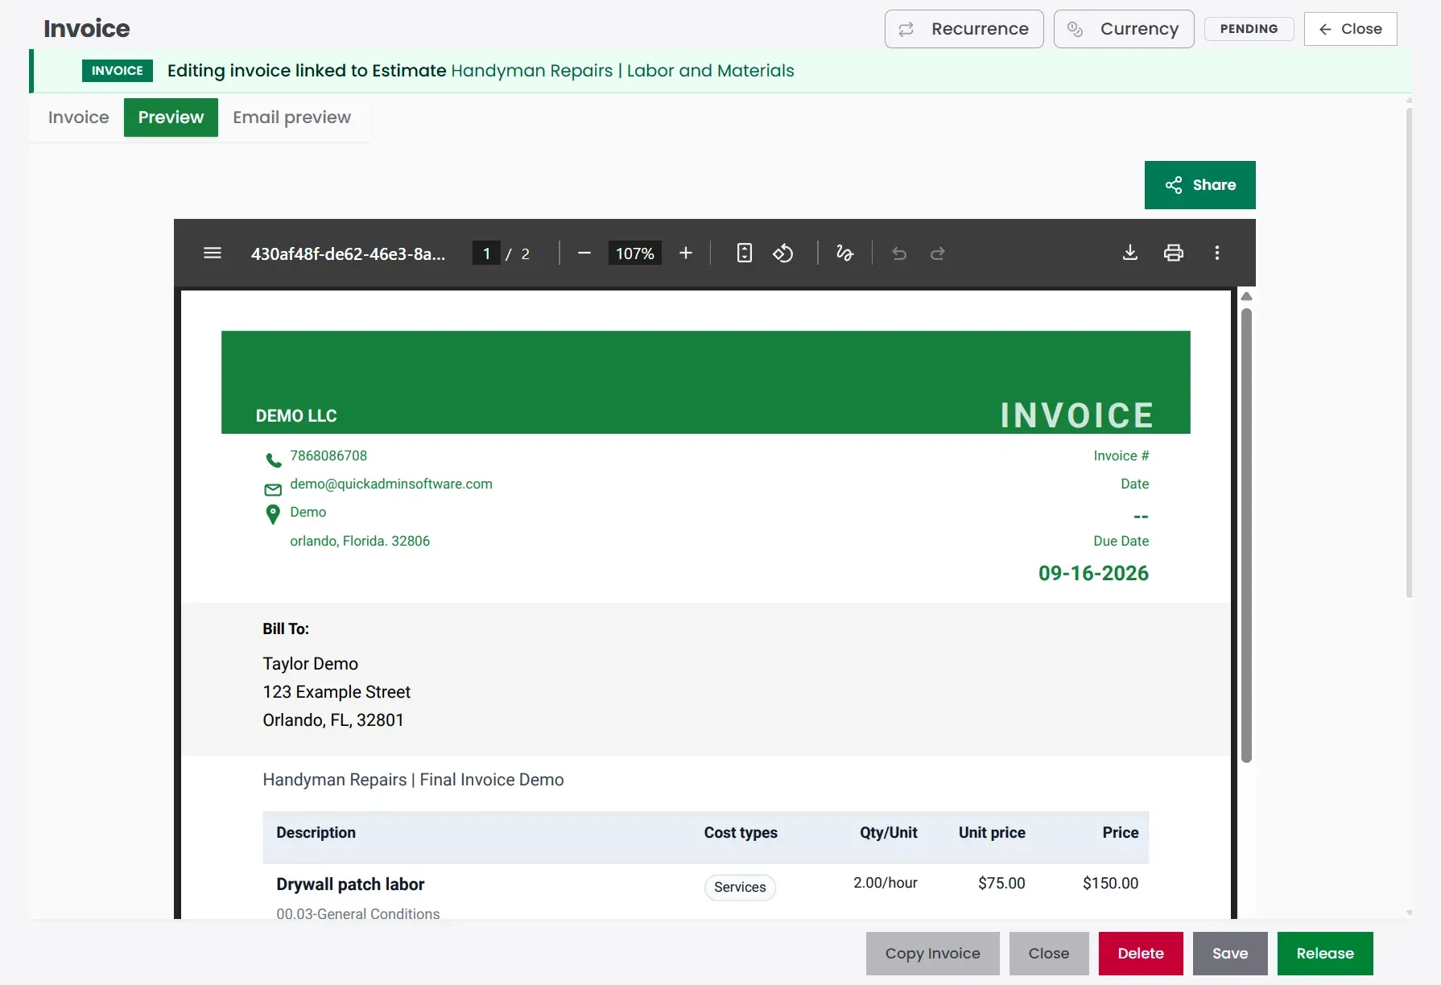Open the PDF sidebar hamburger menu
Viewport: 1441px width, 985px height.
tap(213, 253)
